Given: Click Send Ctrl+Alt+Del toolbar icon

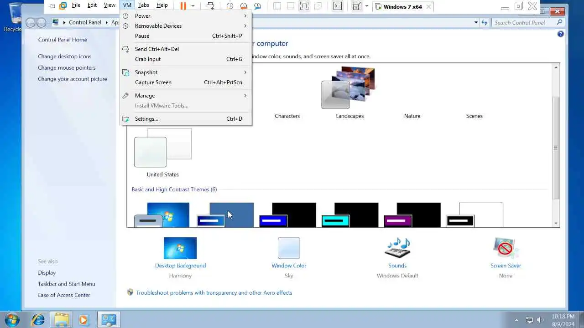Looking at the screenshot, I should pyautogui.click(x=210, y=6).
